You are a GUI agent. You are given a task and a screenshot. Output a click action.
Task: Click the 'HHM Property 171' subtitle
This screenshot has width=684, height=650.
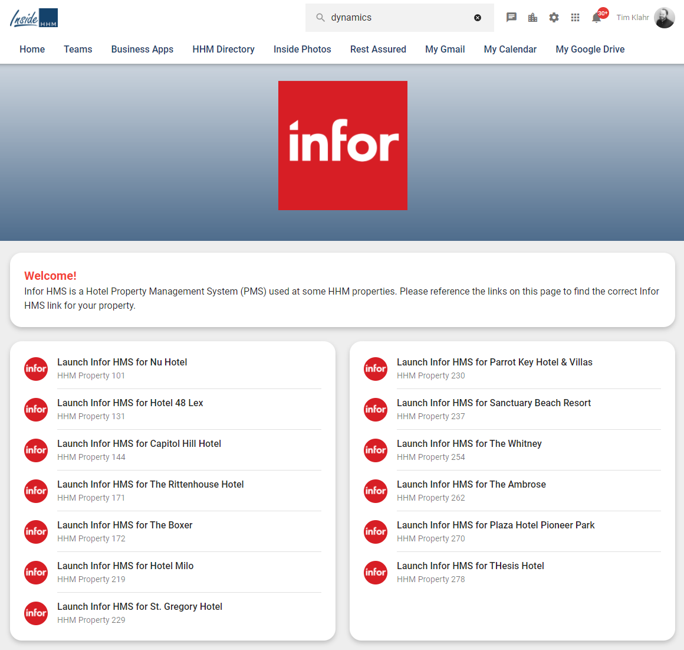point(91,498)
